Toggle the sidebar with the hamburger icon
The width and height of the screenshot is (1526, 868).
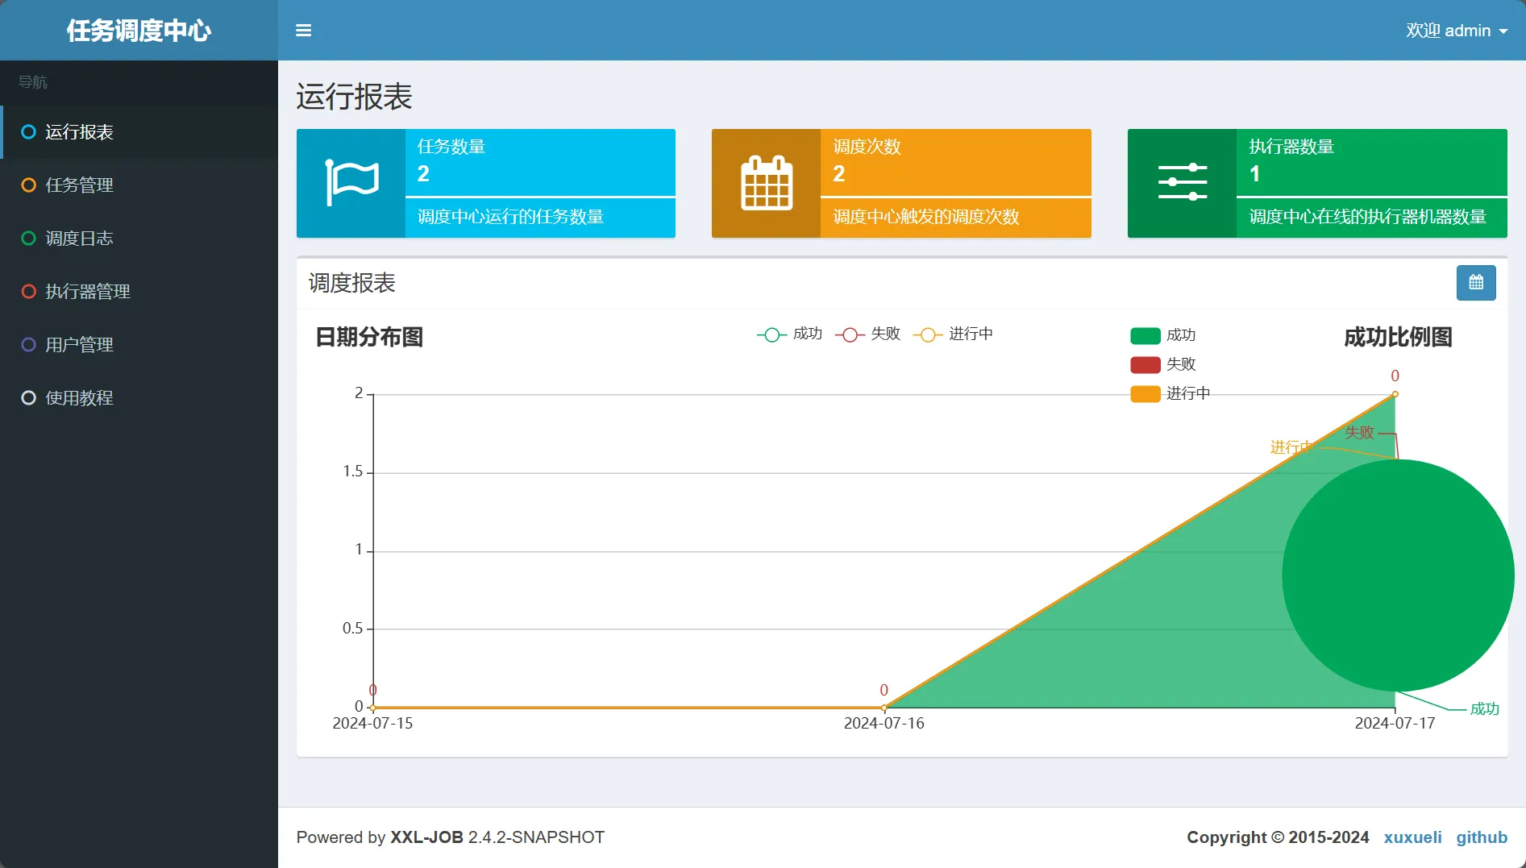pyautogui.click(x=303, y=31)
